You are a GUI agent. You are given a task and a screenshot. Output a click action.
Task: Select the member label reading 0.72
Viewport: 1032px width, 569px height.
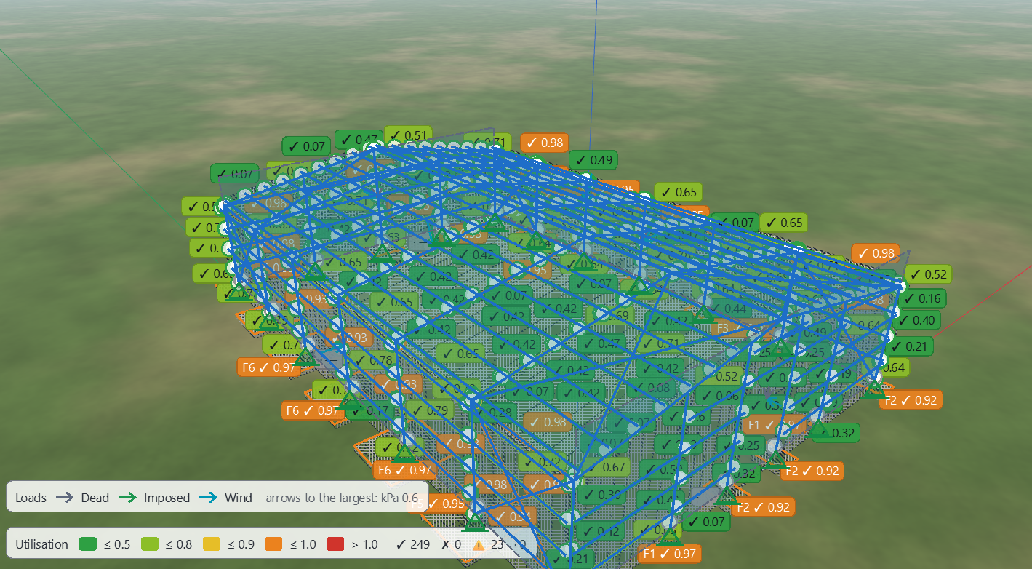[x=543, y=462]
